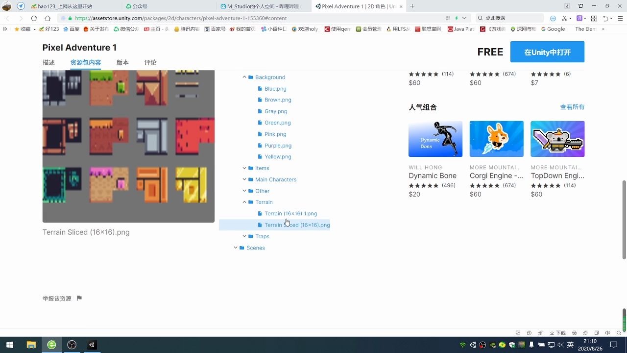Viewport: 627px width, 353px height.
Task: Click the 在Unity中打开 button
Action: coord(547,52)
